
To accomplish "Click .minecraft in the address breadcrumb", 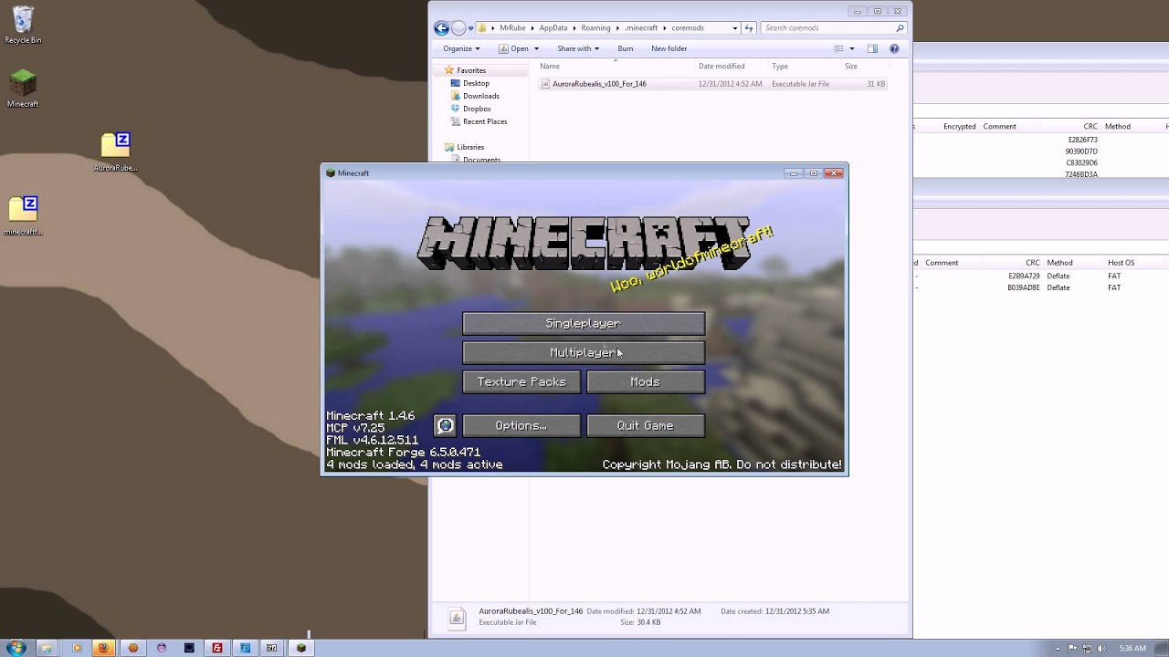I will coord(641,28).
